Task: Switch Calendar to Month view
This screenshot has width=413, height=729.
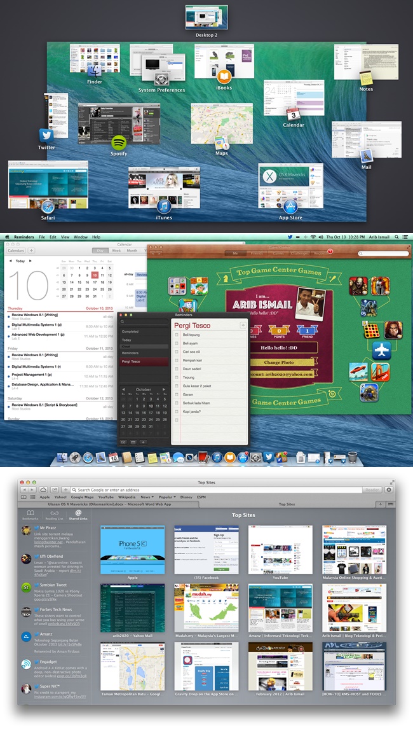Action: 132,251
